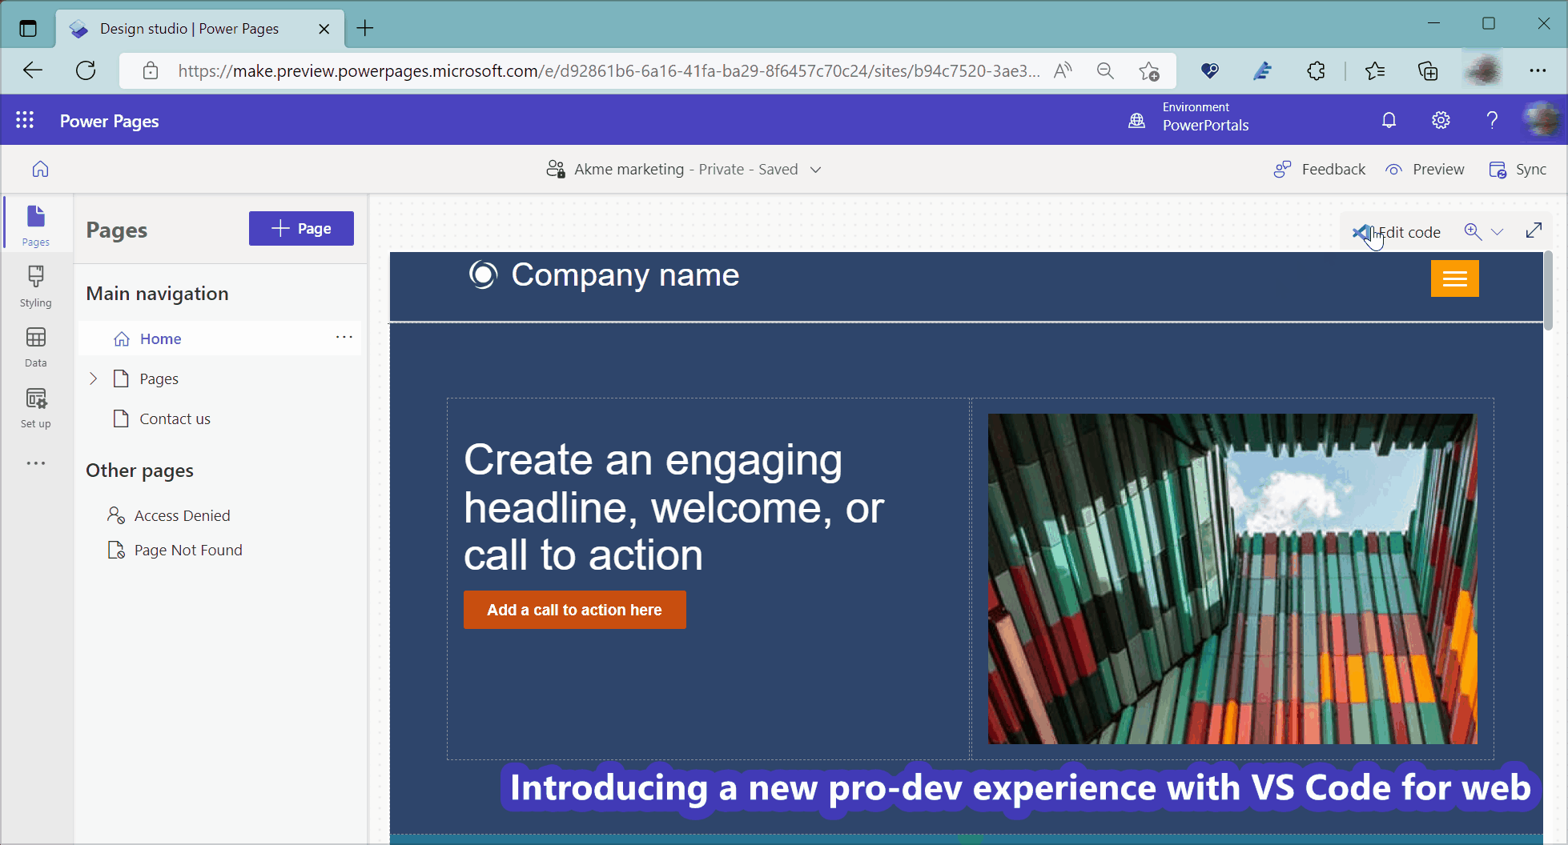Open the Data workspace

click(35, 346)
